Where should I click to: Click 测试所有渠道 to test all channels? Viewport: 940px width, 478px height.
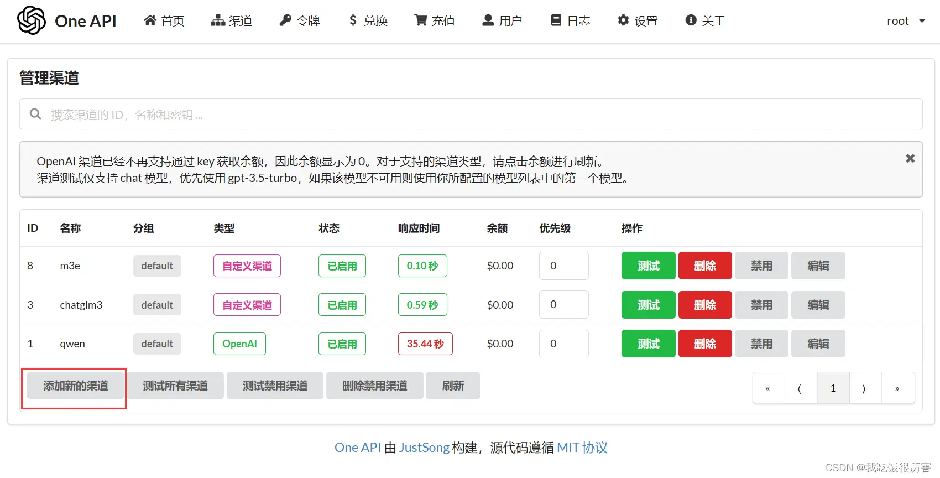[x=175, y=386]
